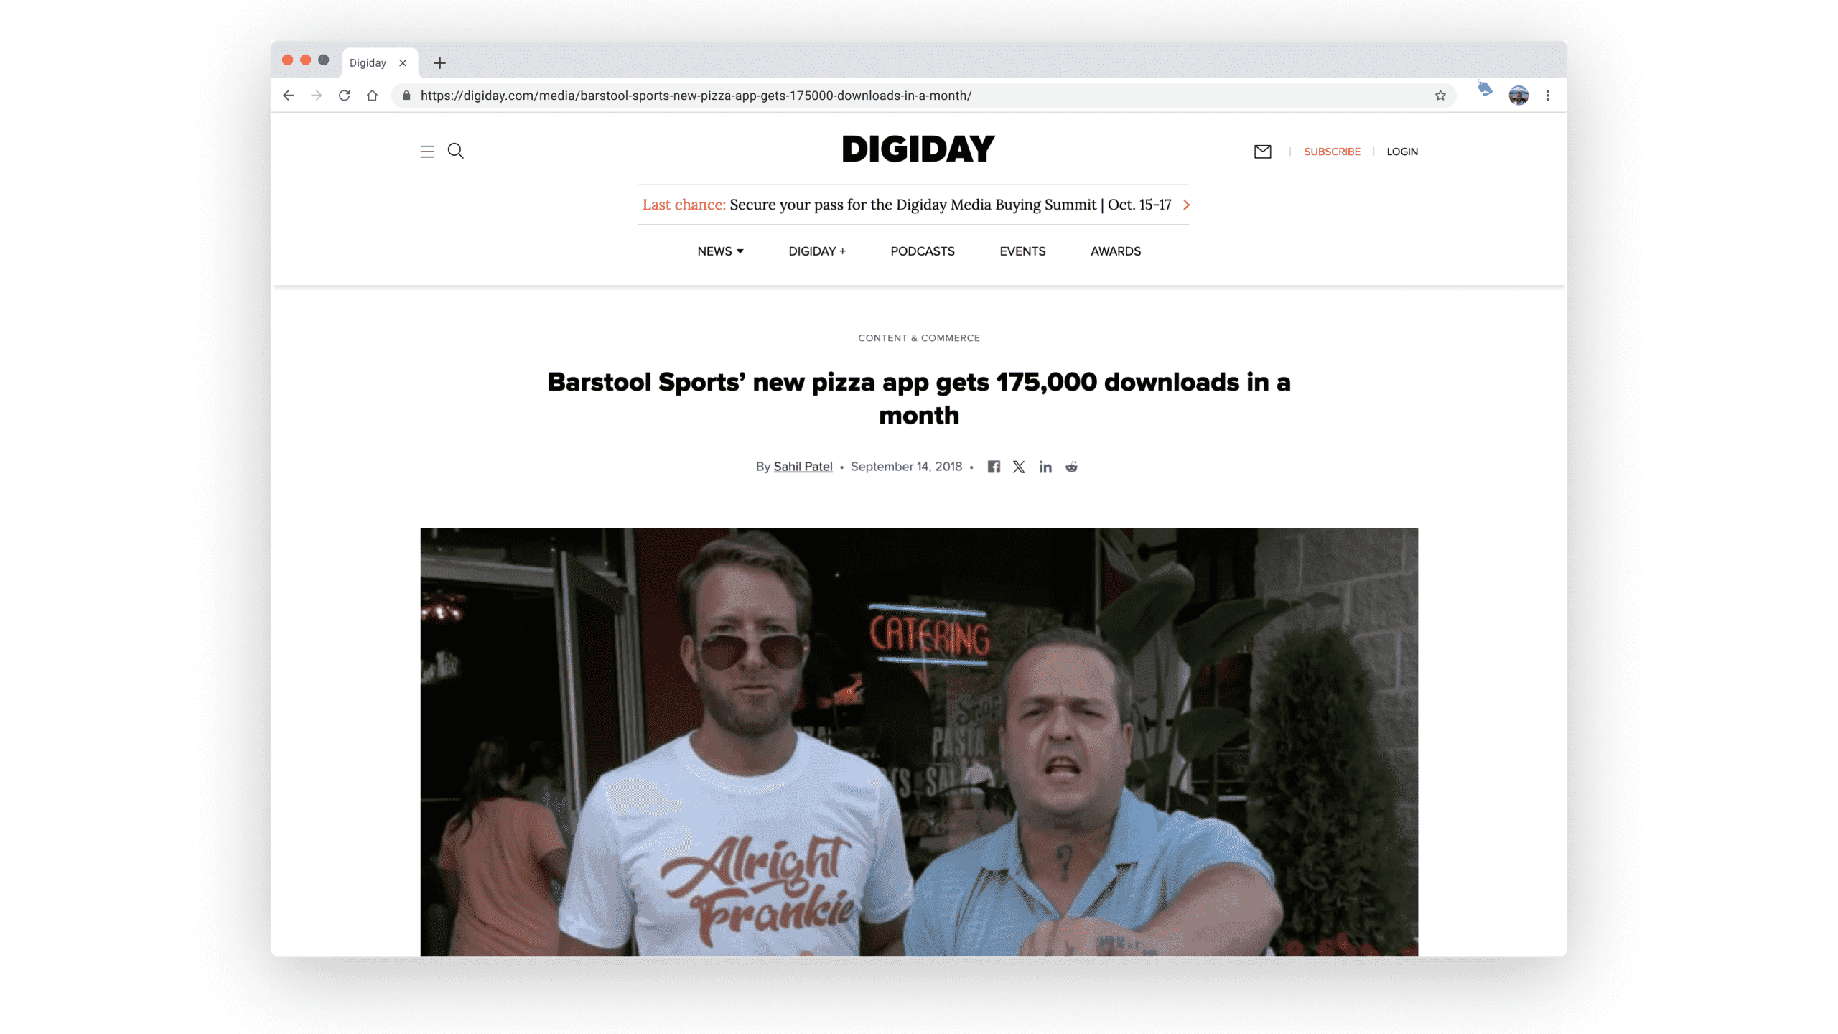1838x1034 pixels.
Task: Open browser three-dot menu
Action: click(x=1548, y=96)
